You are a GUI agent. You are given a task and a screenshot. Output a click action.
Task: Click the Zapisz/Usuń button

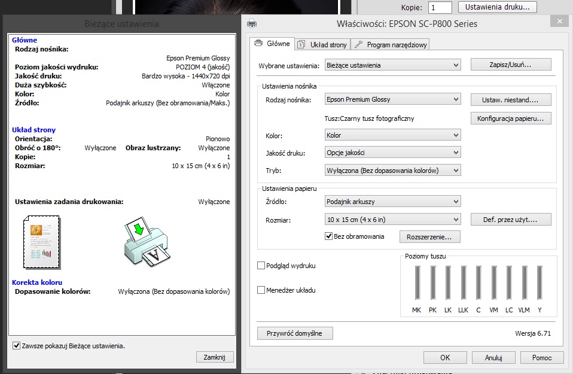point(511,65)
